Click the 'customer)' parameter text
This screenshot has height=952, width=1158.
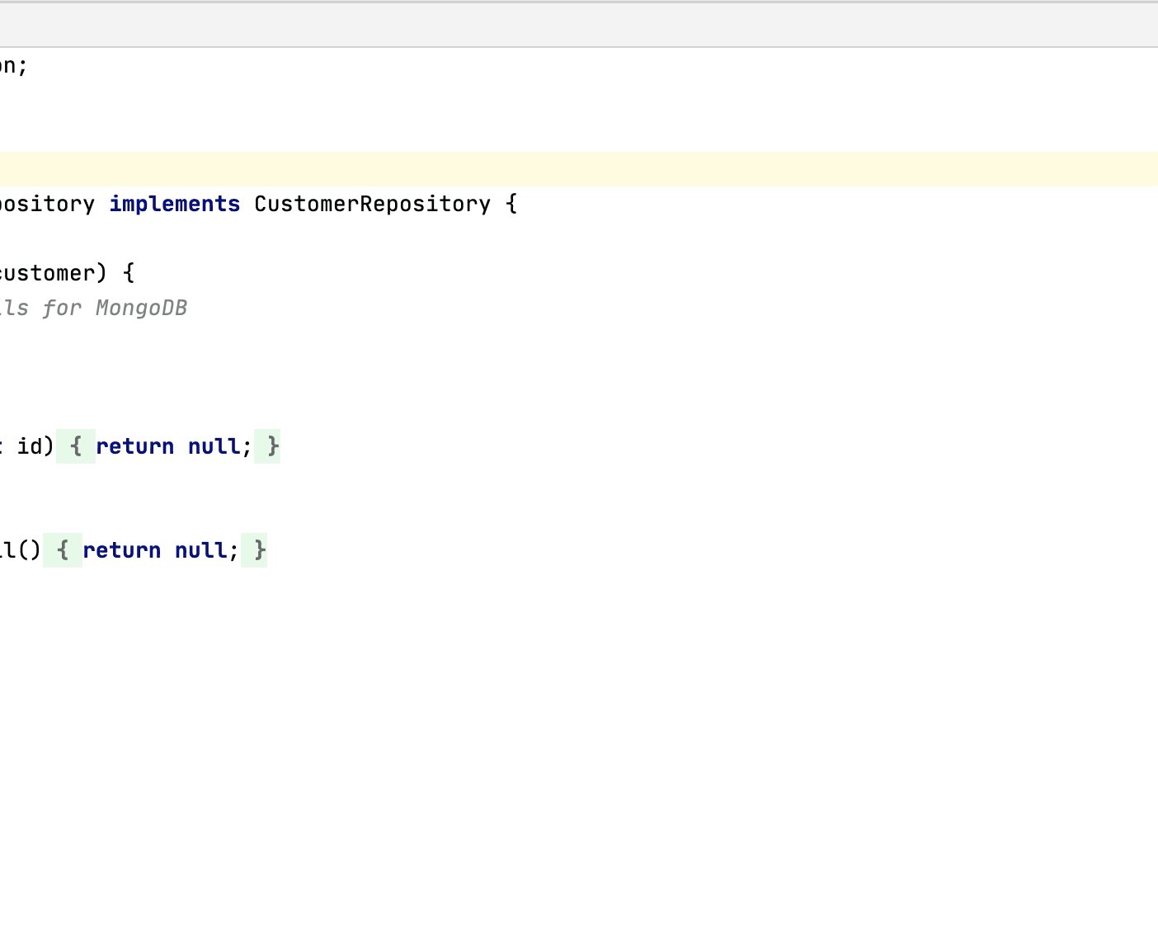[x=54, y=273]
